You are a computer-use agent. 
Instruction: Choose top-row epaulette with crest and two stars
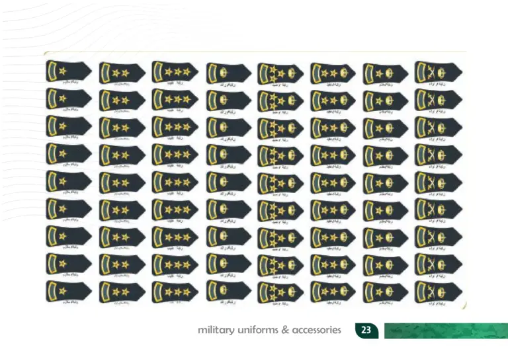(x=333, y=71)
